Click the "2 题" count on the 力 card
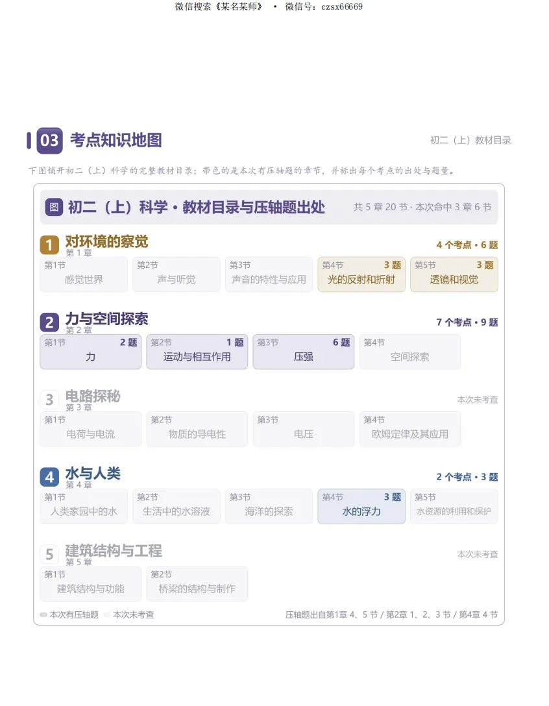 (128, 343)
